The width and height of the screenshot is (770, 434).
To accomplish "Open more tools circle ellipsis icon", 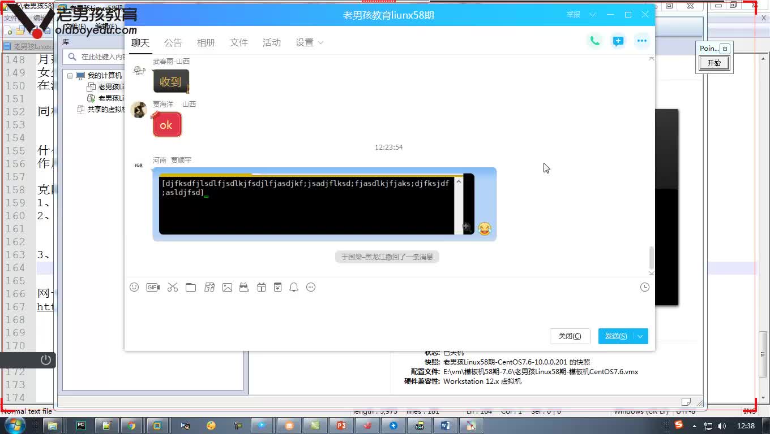I will (x=311, y=287).
